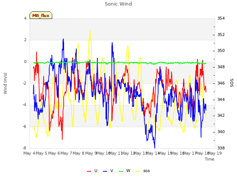Click the 350 tick on the sos axis
The width and height of the screenshot is (237, 178).
[221, 50]
